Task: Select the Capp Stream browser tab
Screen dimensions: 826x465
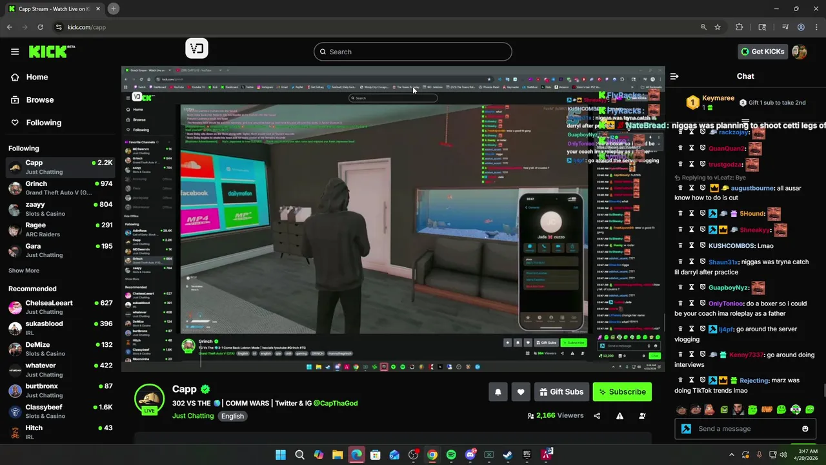Action: [54, 8]
